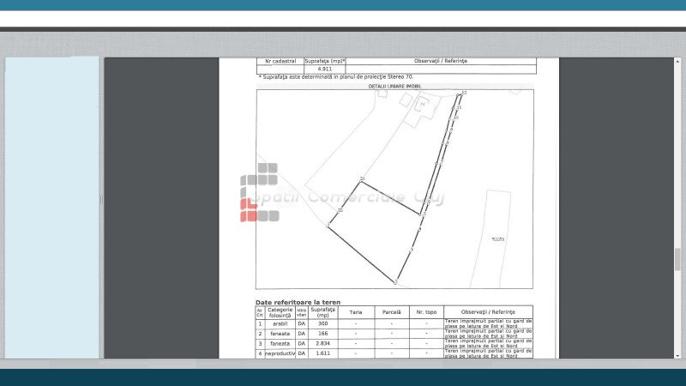
Task: Click the 'Date referitoare la teren' heading
Action: click(x=298, y=303)
